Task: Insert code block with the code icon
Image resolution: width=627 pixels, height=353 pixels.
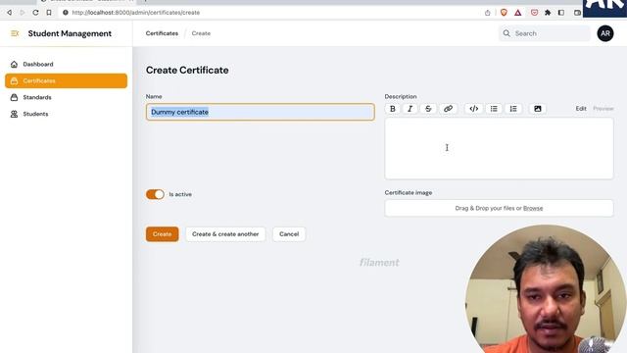Action: [x=474, y=109]
